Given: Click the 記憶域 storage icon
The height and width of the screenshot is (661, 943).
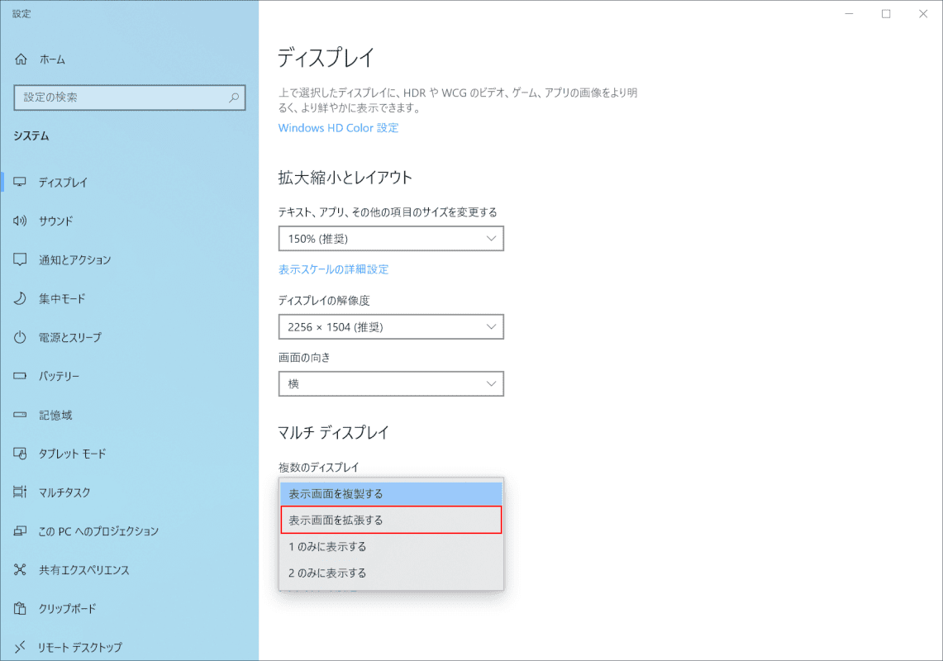Looking at the screenshot, I should [20, 415].
